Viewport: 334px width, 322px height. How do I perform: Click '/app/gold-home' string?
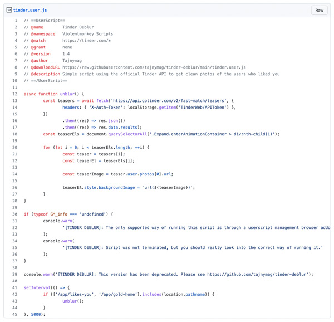[x=118, y=294]
